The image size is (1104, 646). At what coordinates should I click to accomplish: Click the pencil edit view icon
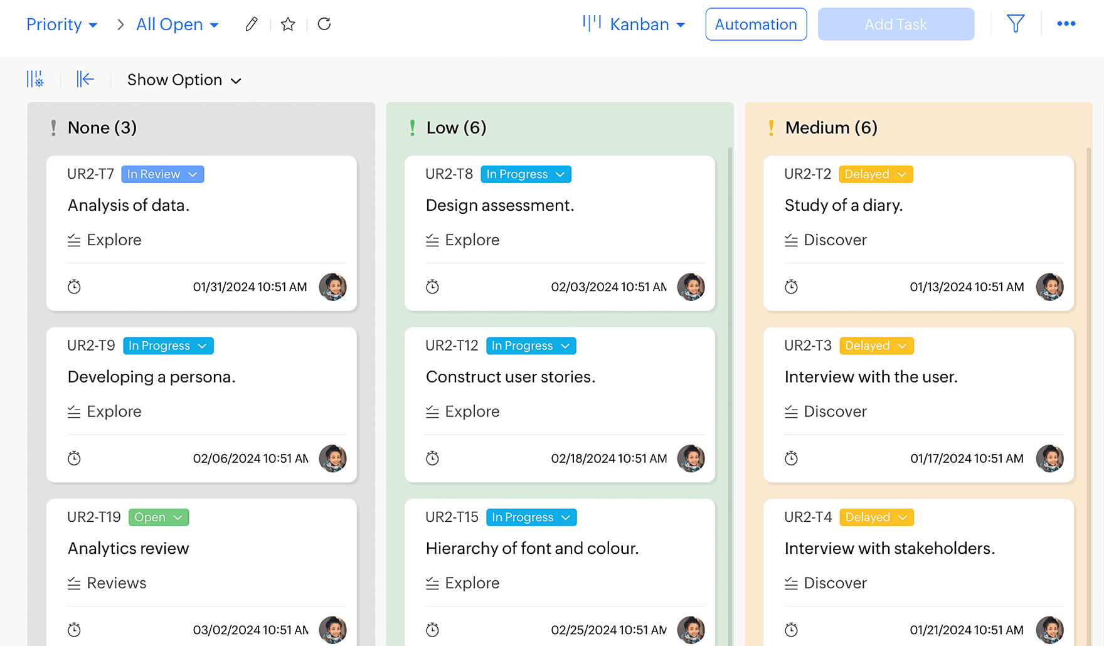coord(252,24)
